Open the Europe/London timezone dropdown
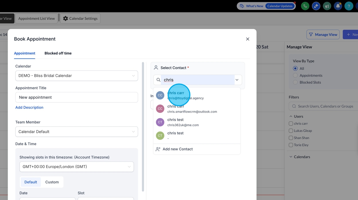This screenshot has height=200, width=358. pyautogui.click(x=76, y=167)
